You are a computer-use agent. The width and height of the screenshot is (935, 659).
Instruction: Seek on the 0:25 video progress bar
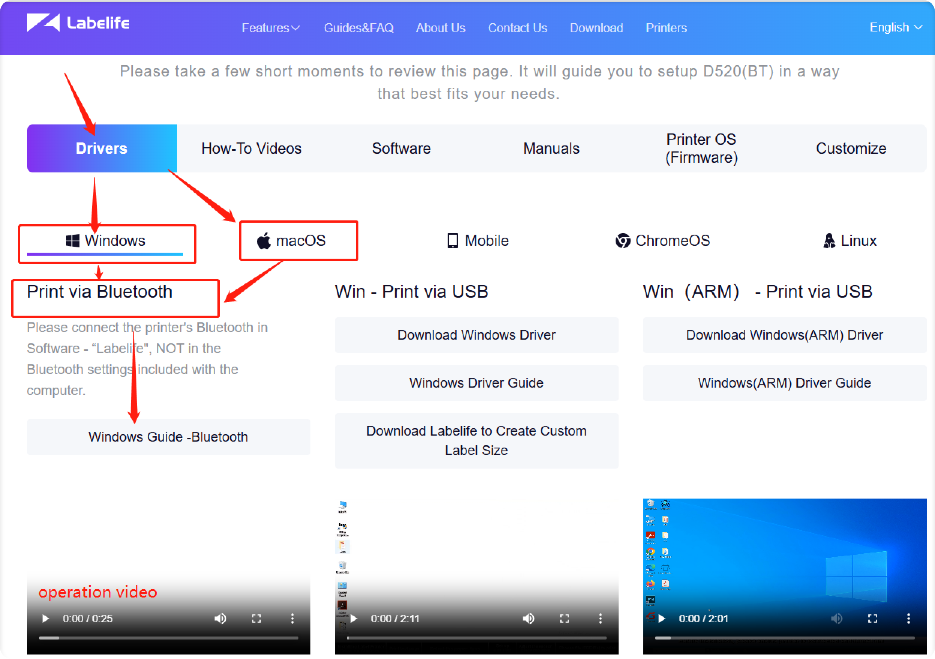pyautogui.click(x=169, y=638)
